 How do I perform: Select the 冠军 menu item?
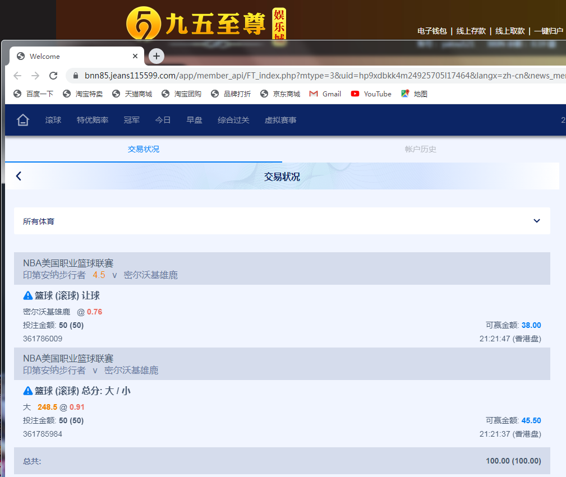pos(131,120)
